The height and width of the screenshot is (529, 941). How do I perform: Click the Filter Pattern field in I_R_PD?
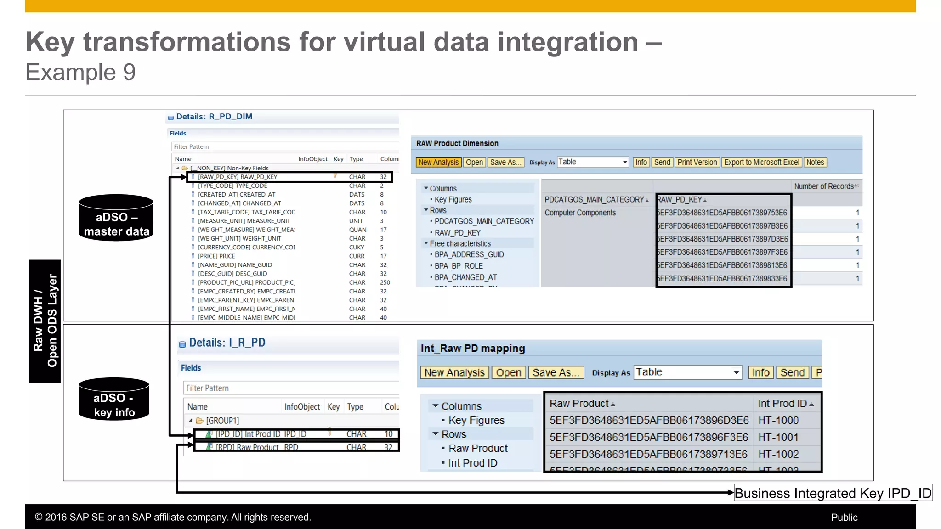pyautogui.click(x=291, y=388)
